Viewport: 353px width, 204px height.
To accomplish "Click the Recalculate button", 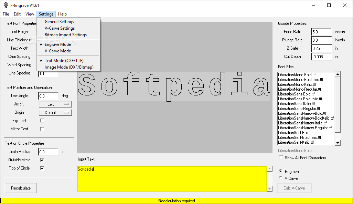I will click(21, 188).
